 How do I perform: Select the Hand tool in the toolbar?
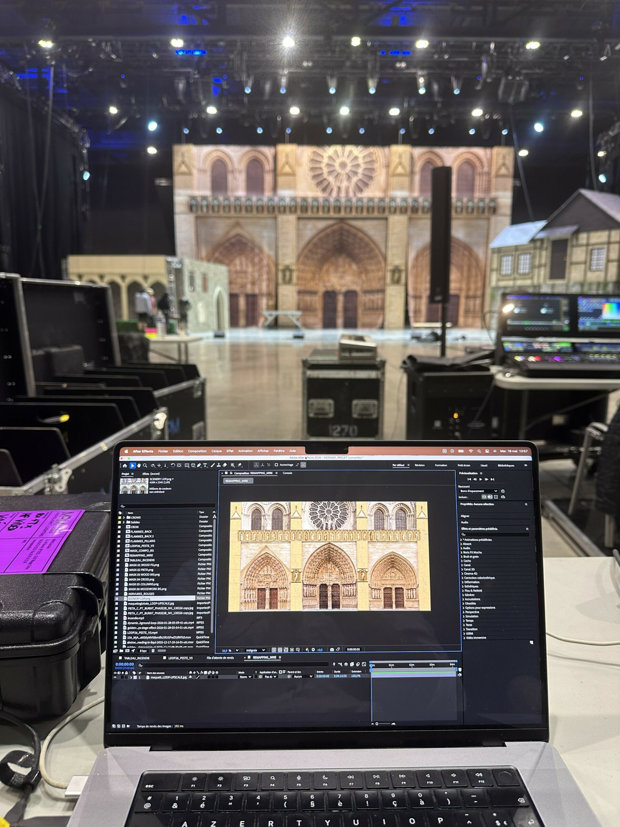[x=139, y=466]
